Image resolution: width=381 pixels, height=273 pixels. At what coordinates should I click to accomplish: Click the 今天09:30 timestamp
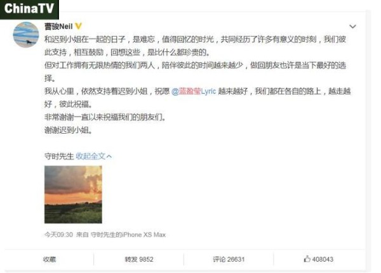point(58,235)
